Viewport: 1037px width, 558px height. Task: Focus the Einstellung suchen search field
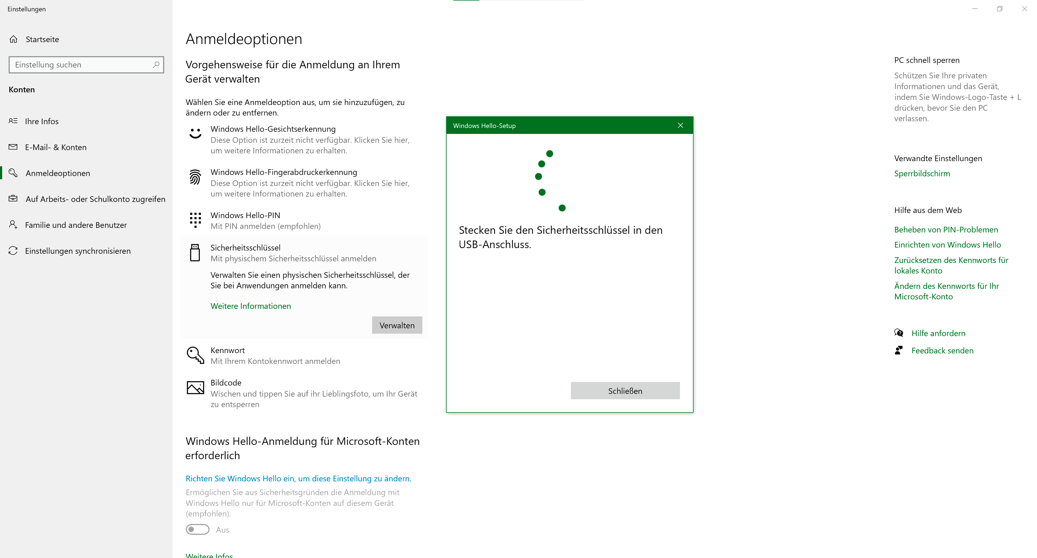point(80,65)
